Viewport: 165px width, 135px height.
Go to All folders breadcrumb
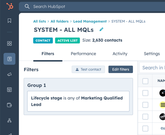click(x=59, y=21)
